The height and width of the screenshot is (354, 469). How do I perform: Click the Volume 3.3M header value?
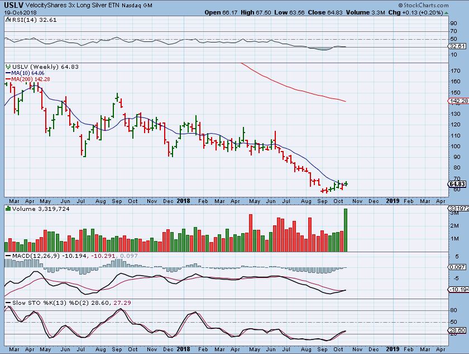[x=366, y=12]
